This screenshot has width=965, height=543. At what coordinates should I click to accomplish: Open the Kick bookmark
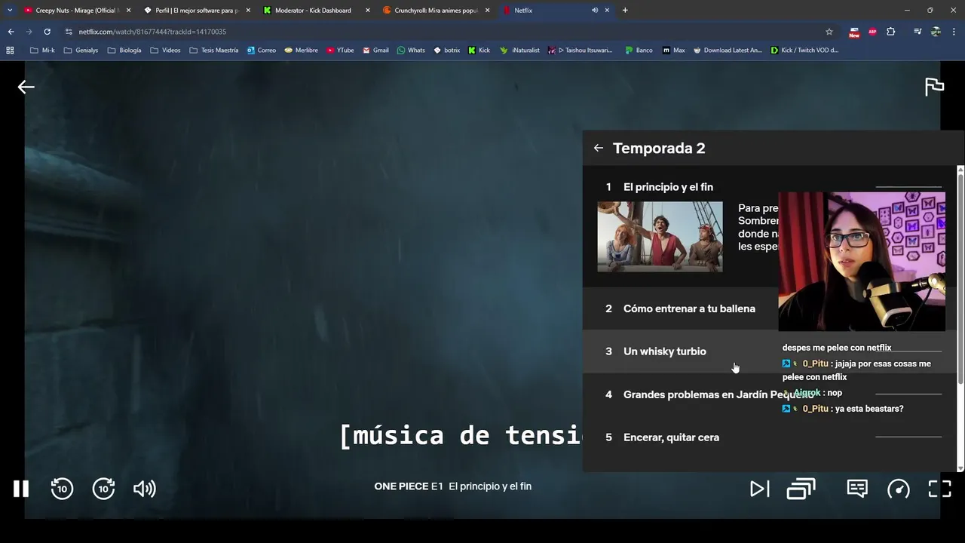(479, 51)
